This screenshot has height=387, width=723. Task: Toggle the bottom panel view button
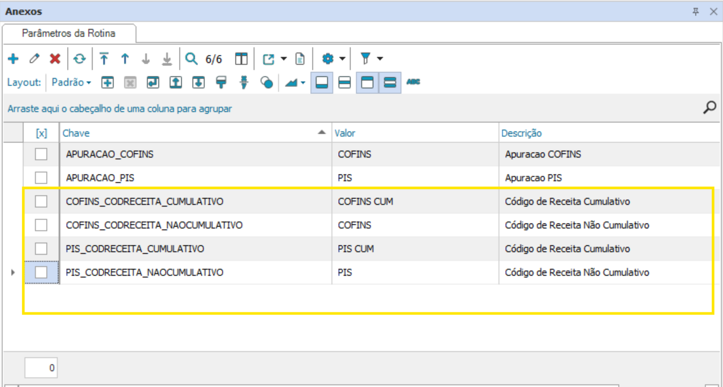tap(321, 82)
